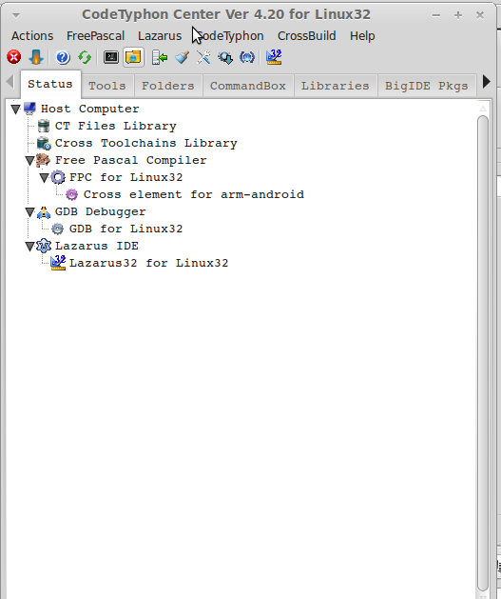Open the FreePascal menu

pyautogui.click(x=95, y=36)
